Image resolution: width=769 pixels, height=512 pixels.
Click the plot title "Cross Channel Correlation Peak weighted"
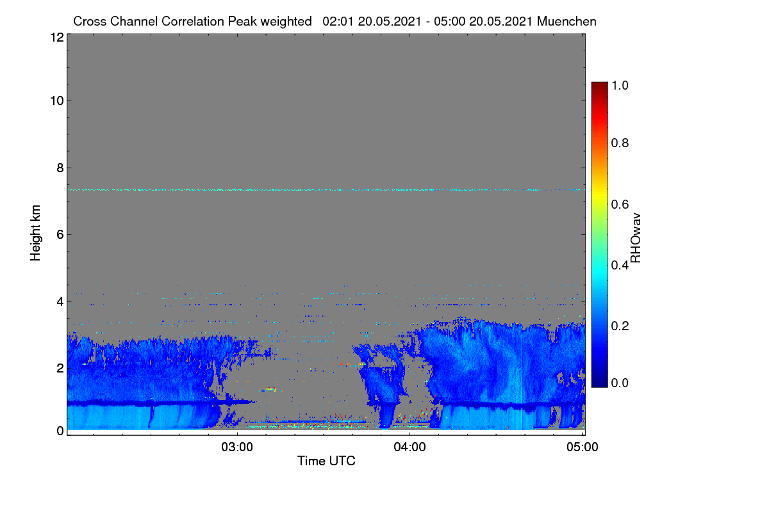[192, 21]
